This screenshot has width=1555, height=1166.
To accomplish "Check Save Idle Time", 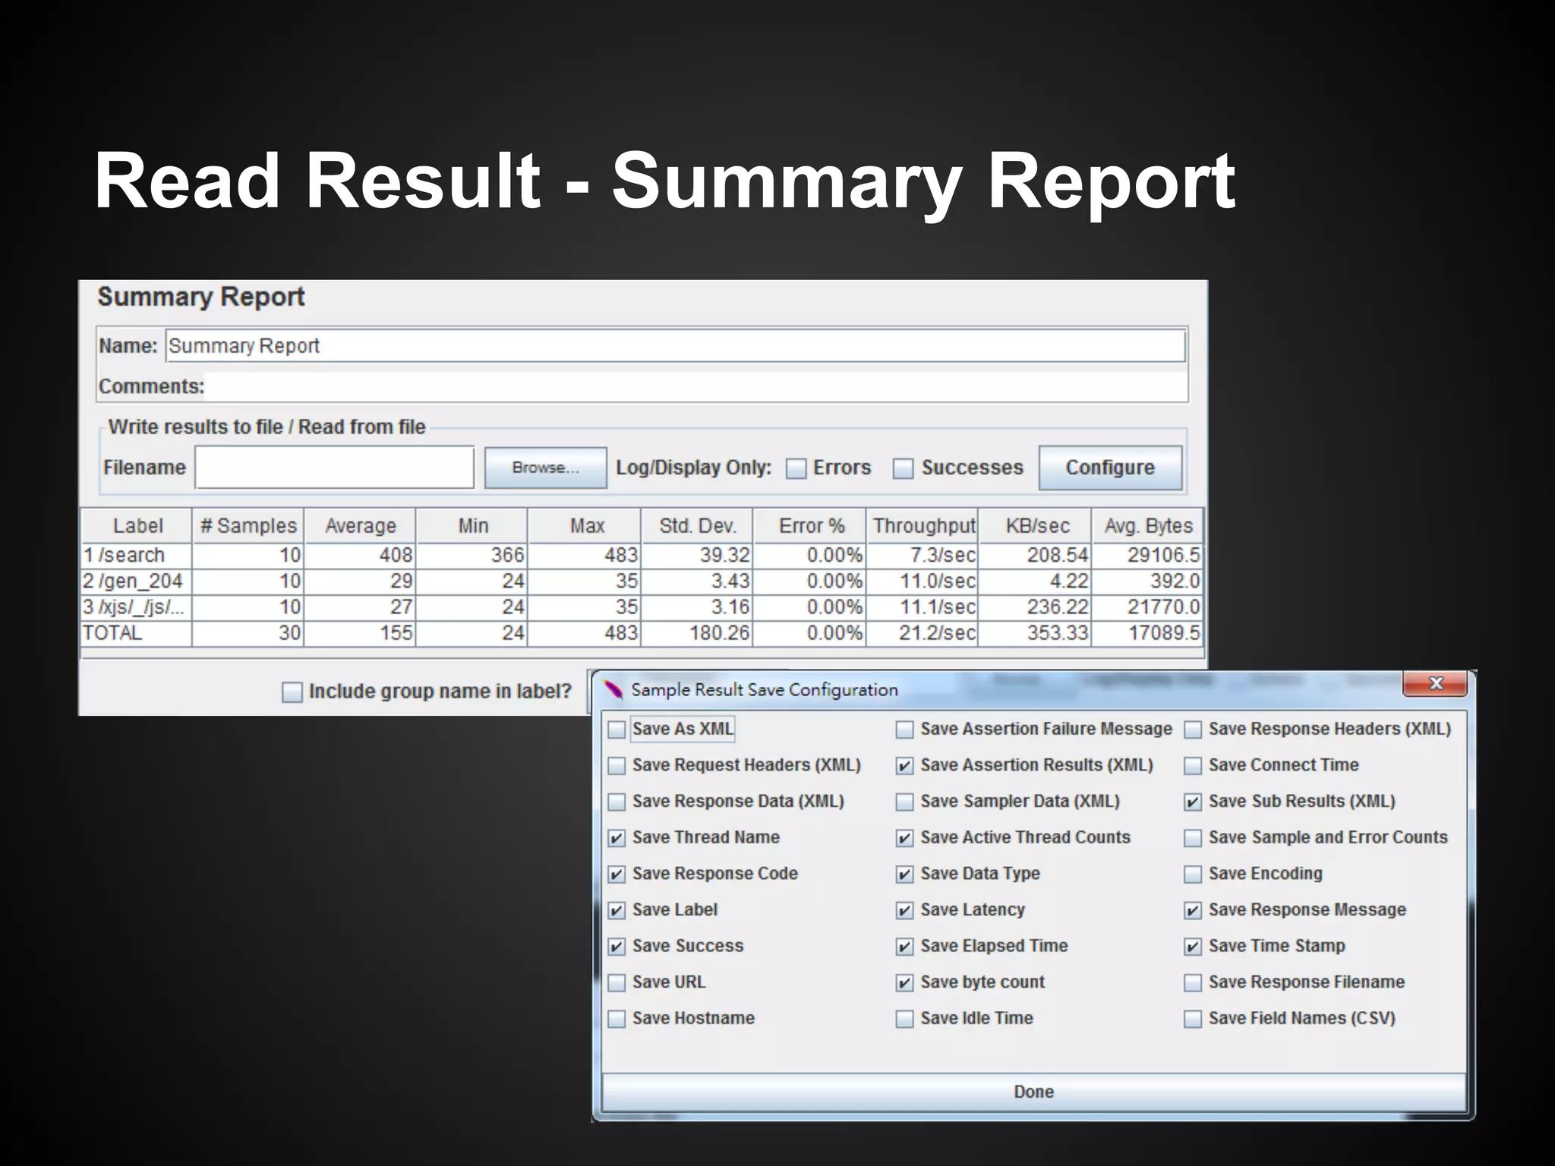I will click(x=904, y=1019).
